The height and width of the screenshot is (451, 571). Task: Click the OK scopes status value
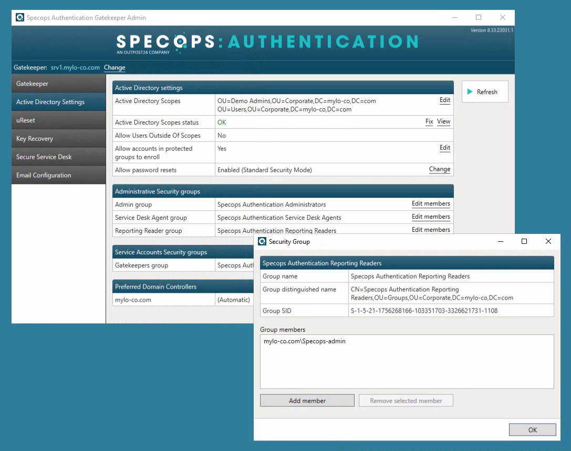pos(222,122)
